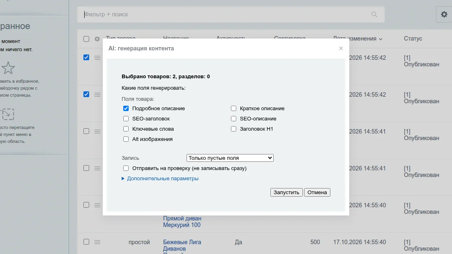Click the Статус column header
The image size is (452, 254).
tap(413, 39)
